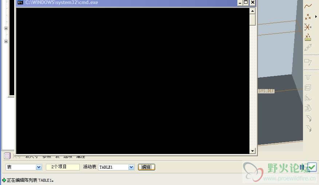Click the 表 pattern type combo box field
Image resolution: width=319 pixels, height=185 pixels.
click(x=24, y=167)
